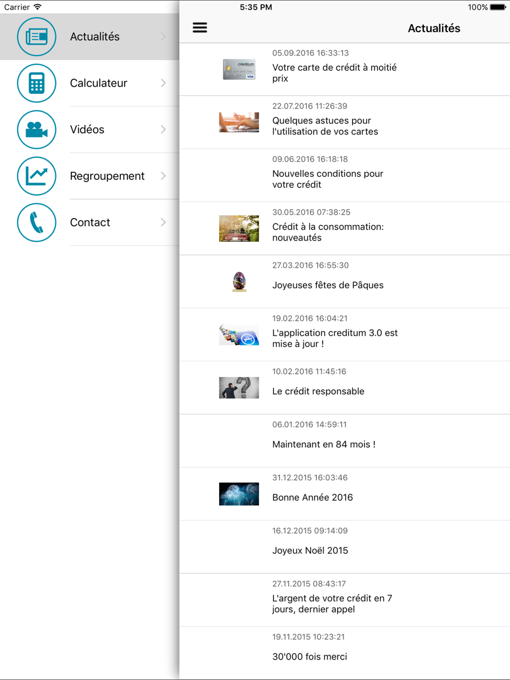510x680 pixels.
Task: Tap the Actualités page title
Action: tap(434, 28)
